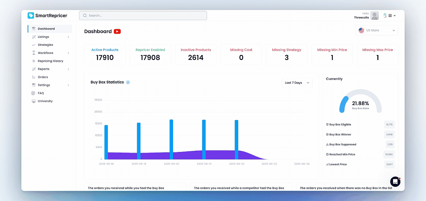Click the blue bar for 2025-06-22
This screenshot has width=426, height=201.
pyautogui.click(x=237, y=140)
